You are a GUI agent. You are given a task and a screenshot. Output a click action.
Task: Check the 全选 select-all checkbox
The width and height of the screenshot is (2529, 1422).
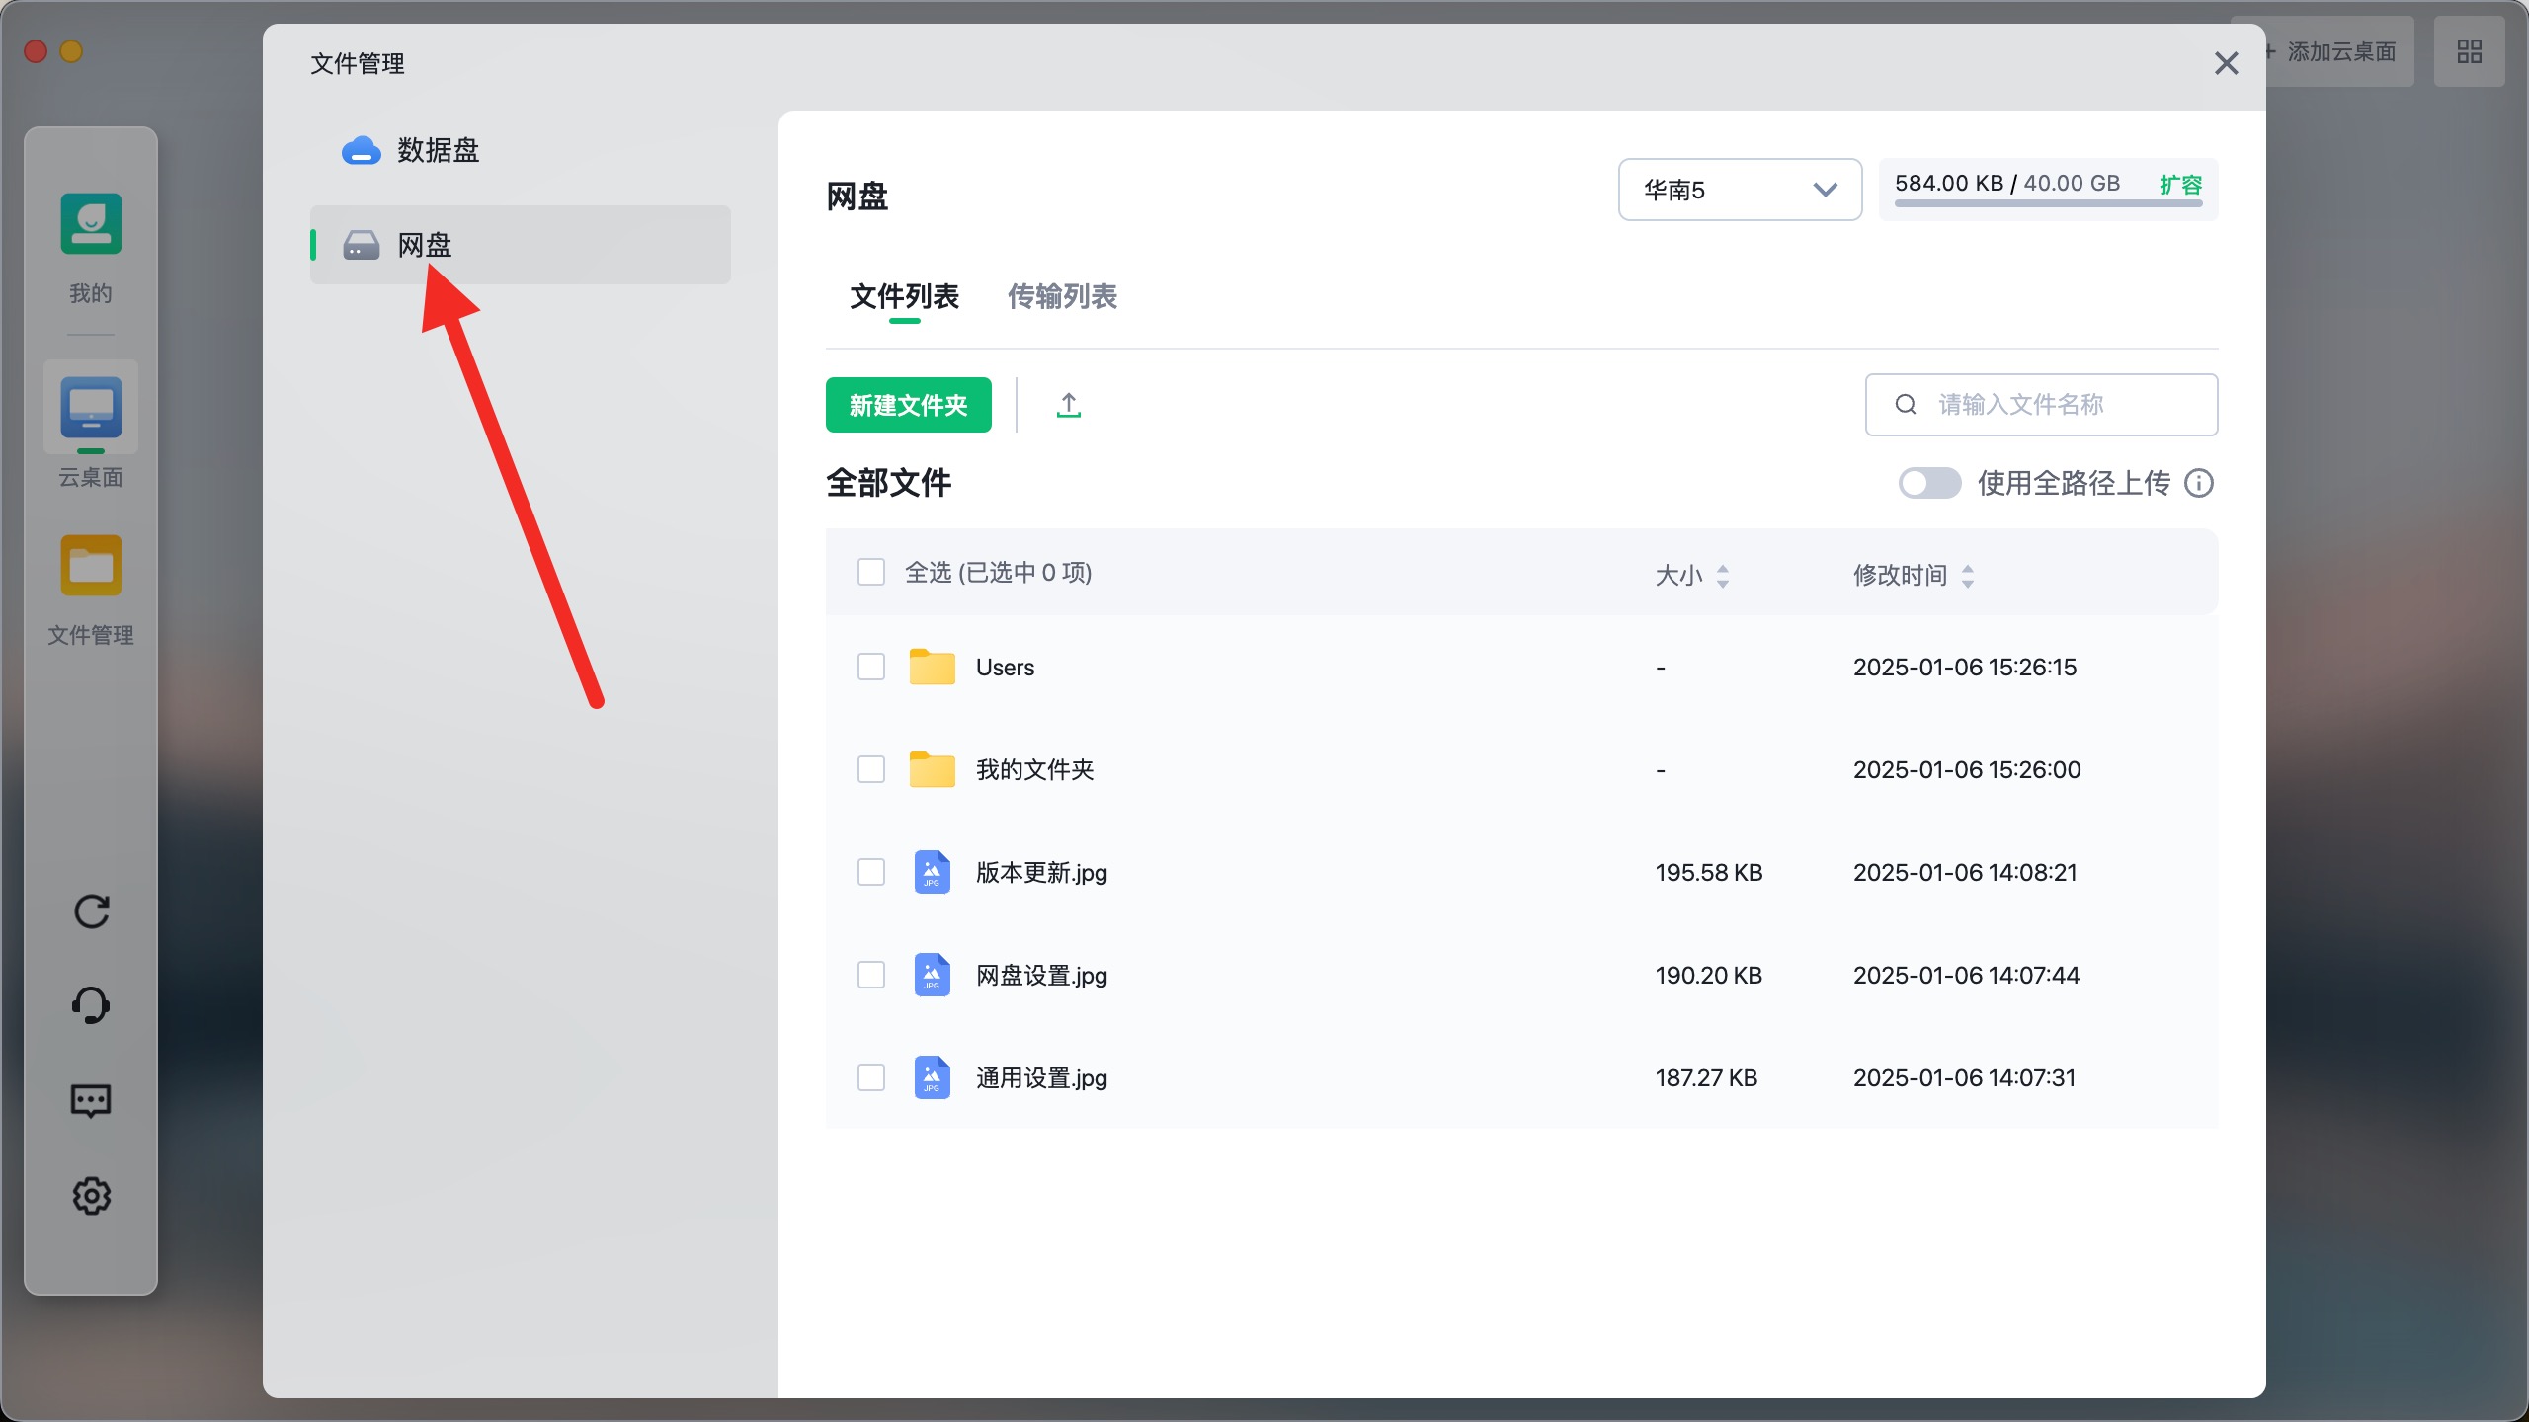871,572
